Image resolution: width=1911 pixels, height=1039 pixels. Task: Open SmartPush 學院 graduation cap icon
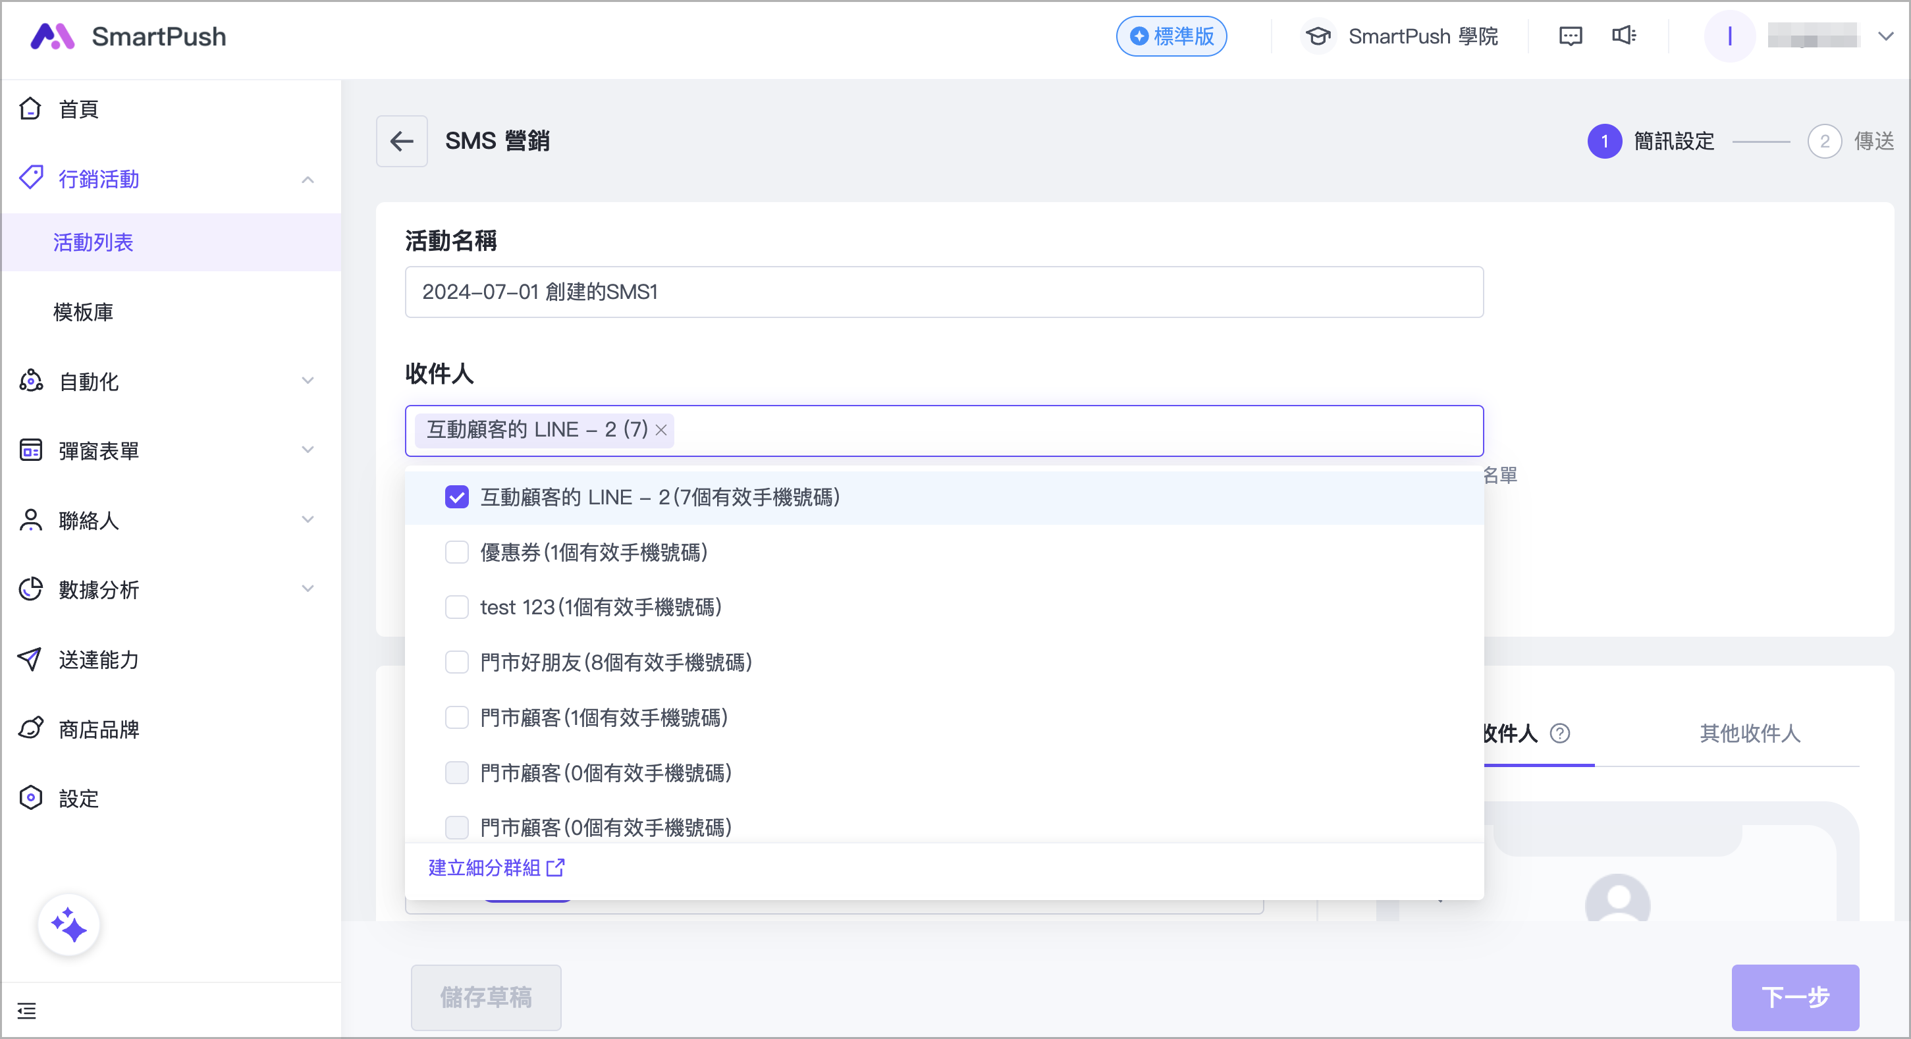point(1318,36)
